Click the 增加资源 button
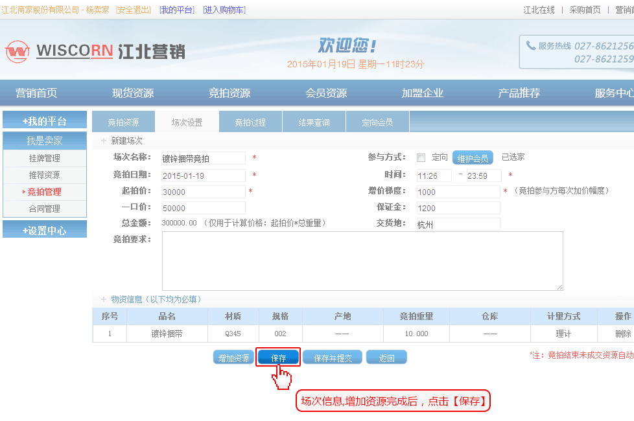Viewport: 634px width, 421px height. pyautogui.click(x=233, y=358)
